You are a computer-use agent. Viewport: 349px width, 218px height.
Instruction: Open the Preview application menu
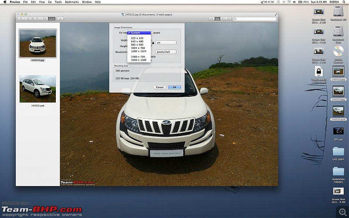[x=15, y=2]
